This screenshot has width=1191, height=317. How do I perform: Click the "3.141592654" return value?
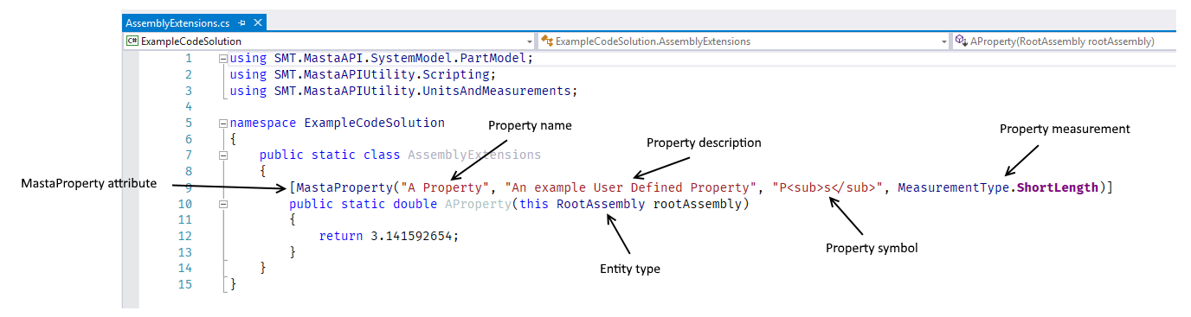(x=411, y=236)
